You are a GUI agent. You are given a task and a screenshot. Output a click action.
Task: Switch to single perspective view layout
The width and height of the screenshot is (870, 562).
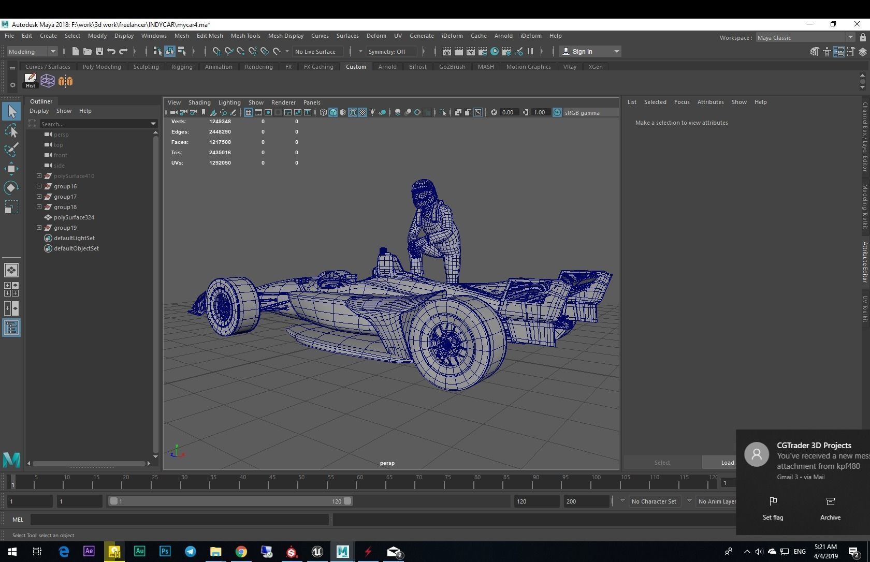[x=11, y=270]
